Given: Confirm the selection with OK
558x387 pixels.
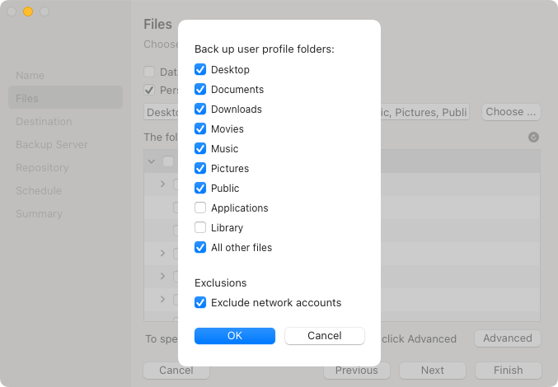Looking at the screenshot, I should pyautogui.click(x=235, y=336).
